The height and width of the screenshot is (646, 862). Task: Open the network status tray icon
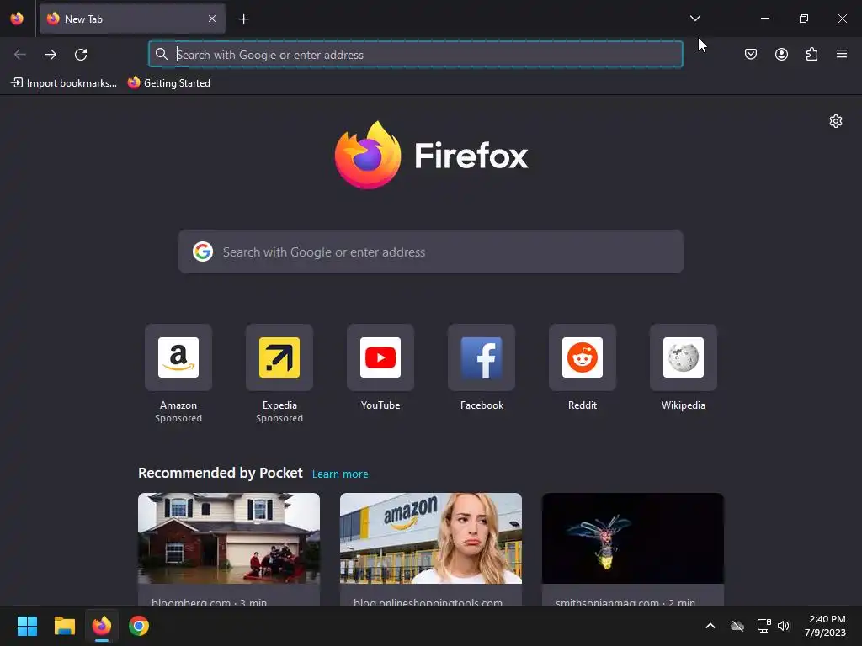coord(764,626)
